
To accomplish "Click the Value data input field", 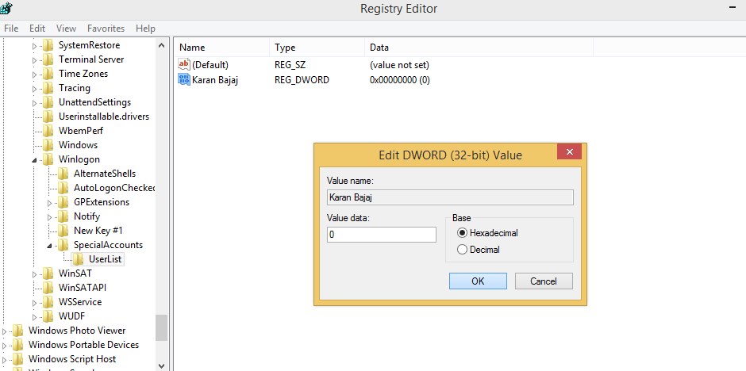I will 381,235.
